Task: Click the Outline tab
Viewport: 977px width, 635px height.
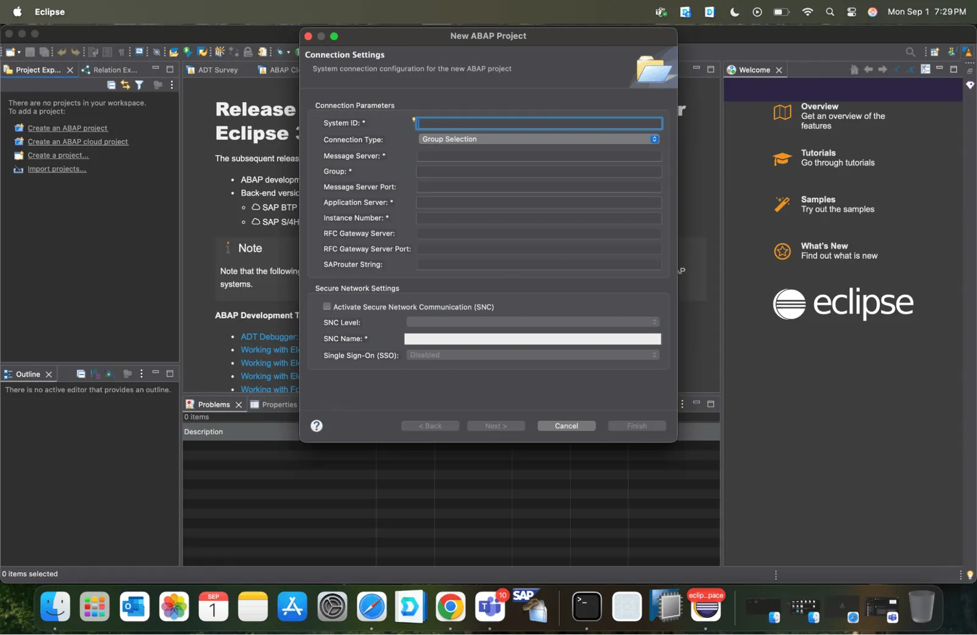Action: point(29,374)
